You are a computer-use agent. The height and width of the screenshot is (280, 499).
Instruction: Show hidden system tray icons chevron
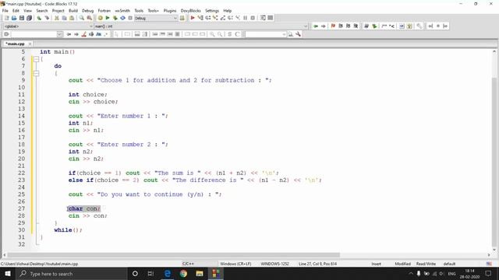tap(411, 274)
